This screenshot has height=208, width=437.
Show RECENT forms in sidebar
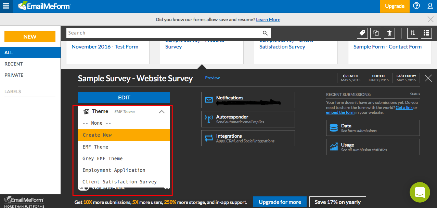14,64
